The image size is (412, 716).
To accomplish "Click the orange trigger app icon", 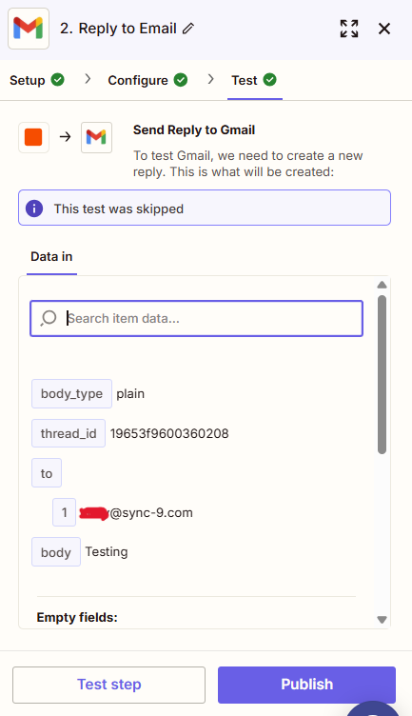I will click(x=33, y=137).
